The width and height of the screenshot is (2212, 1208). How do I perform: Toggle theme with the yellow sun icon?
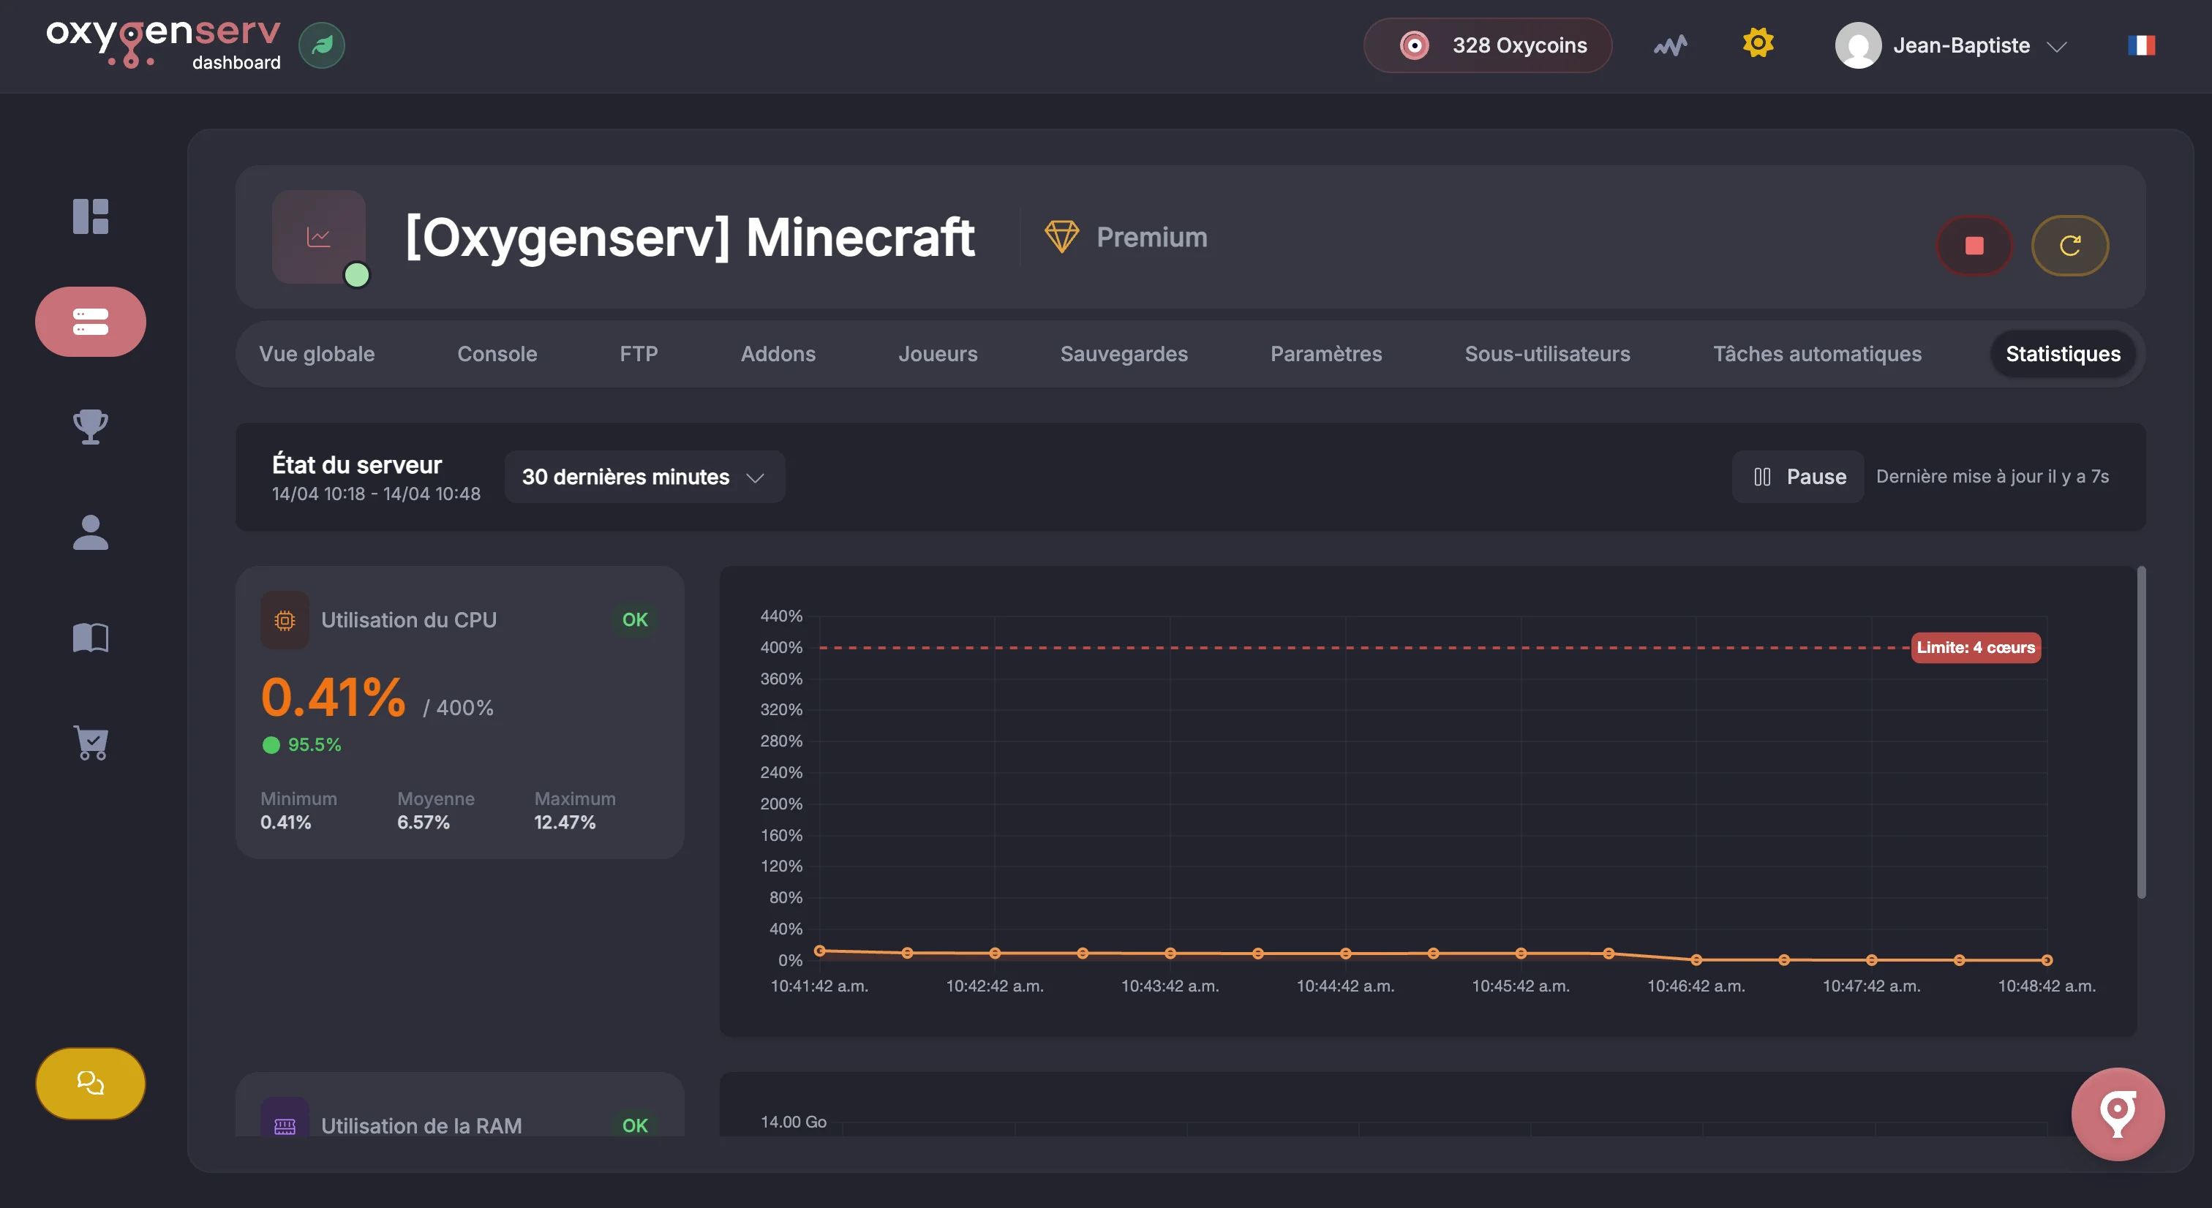tap(1758, 43)
